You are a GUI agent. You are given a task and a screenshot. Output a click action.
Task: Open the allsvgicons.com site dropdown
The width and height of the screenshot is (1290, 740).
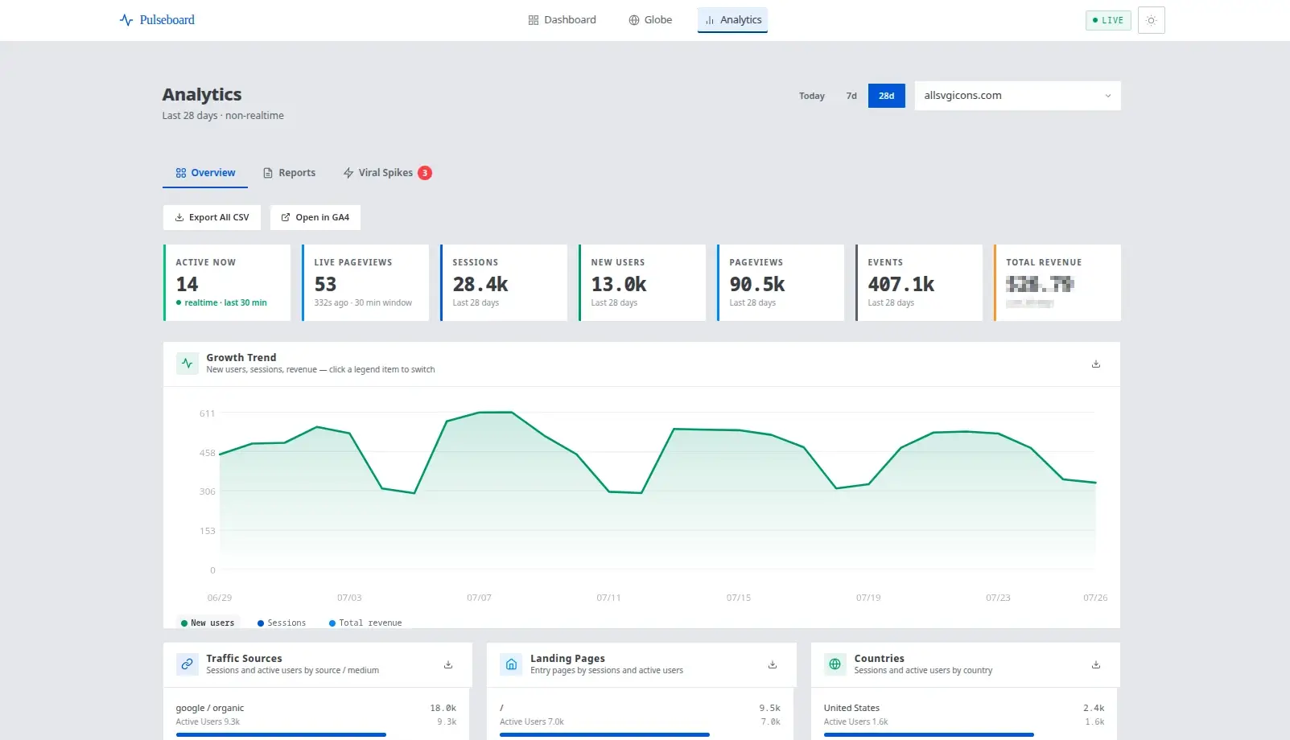(x=1018, y=96)
